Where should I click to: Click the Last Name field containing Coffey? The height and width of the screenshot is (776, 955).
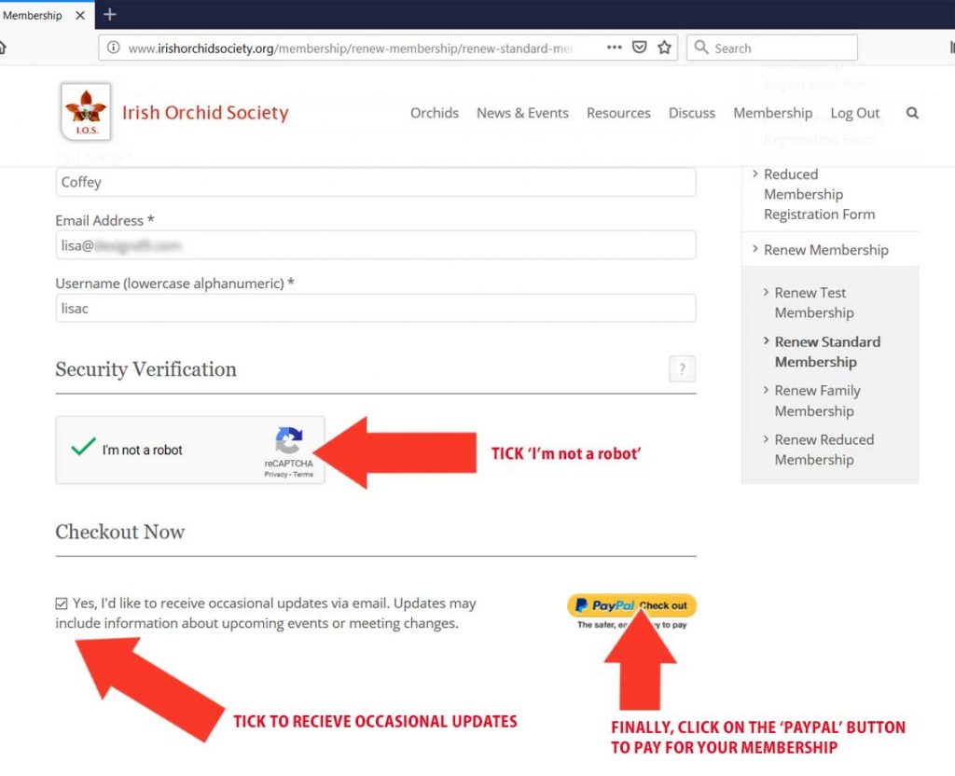(x=375, y=182)
